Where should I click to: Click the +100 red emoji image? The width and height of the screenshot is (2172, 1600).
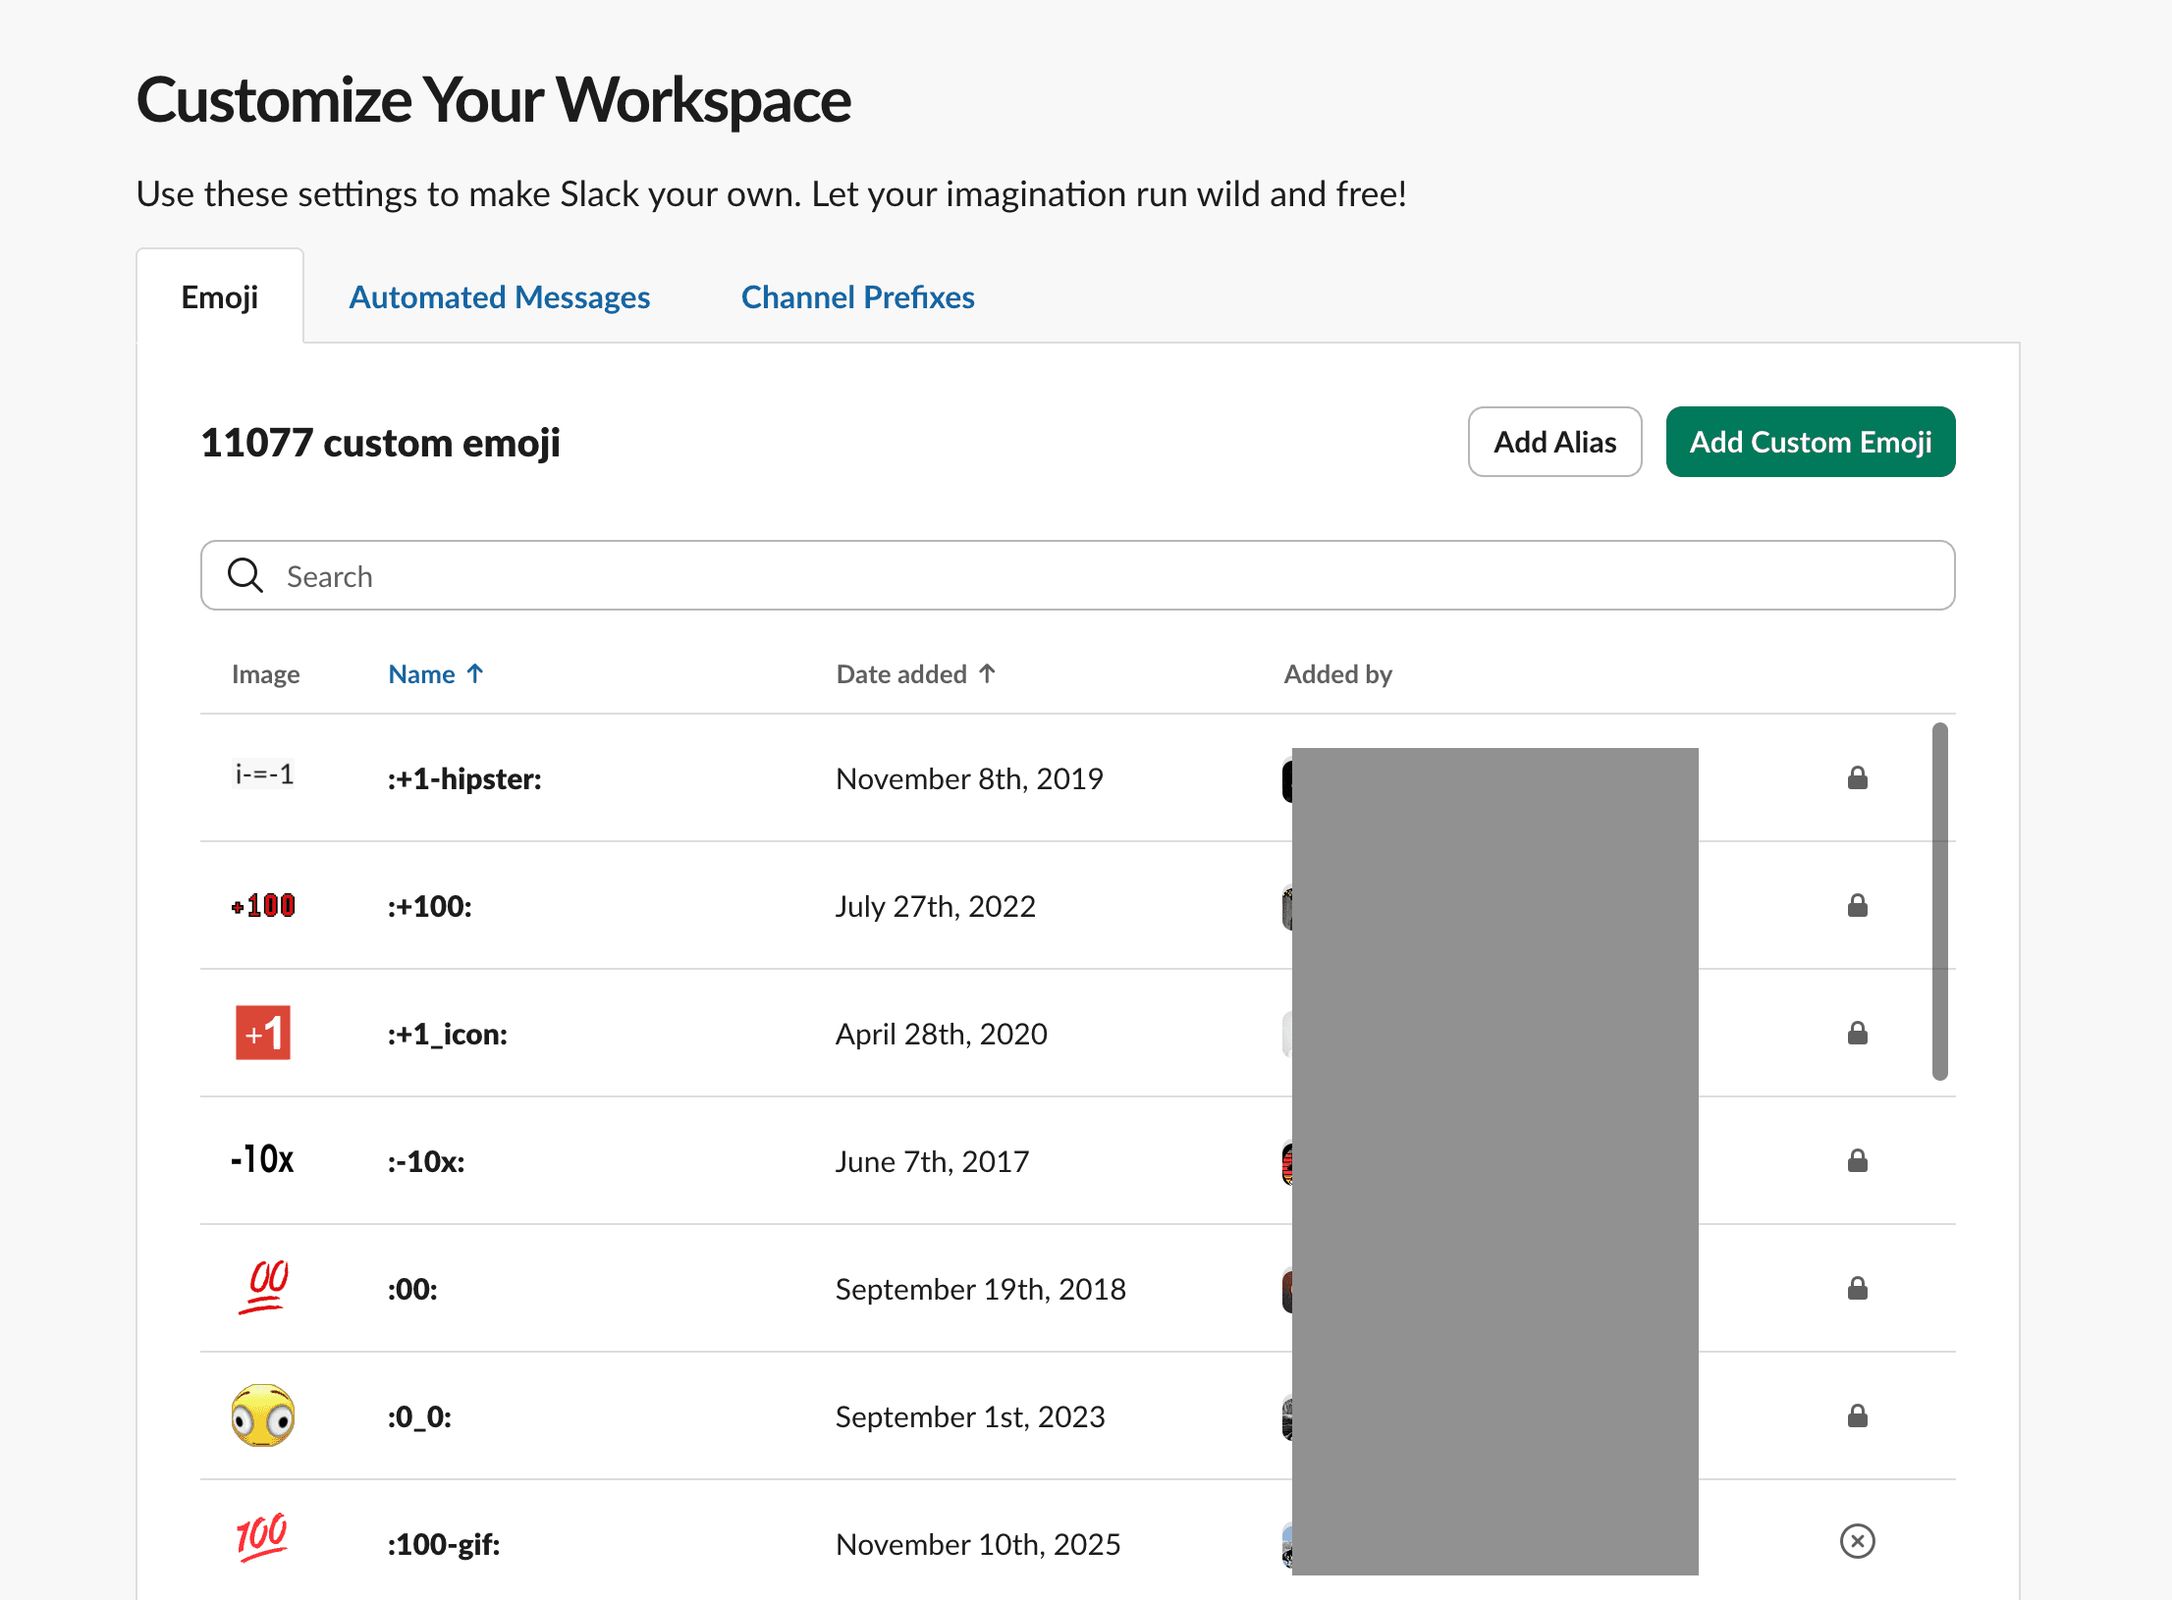tap(263, 905)
